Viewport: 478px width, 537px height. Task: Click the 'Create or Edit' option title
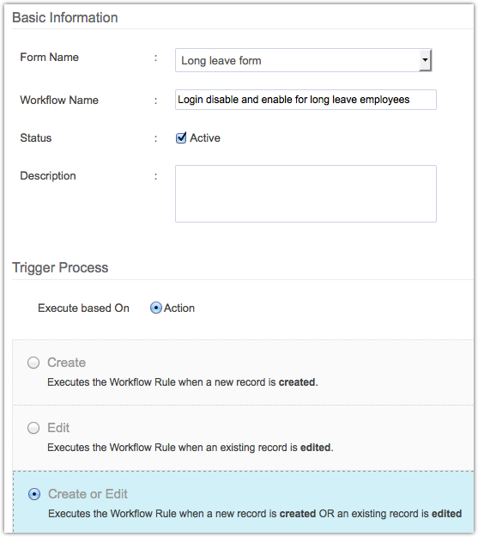pos(88,494)
